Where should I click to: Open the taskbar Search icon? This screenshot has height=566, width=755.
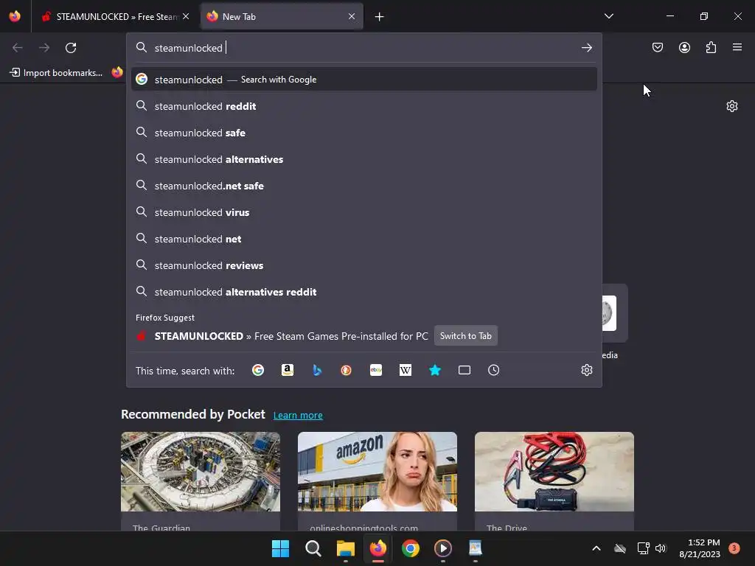click(313, 548)
